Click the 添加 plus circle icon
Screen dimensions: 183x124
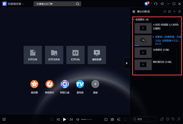pyautogui.click(x=95, y=84)
